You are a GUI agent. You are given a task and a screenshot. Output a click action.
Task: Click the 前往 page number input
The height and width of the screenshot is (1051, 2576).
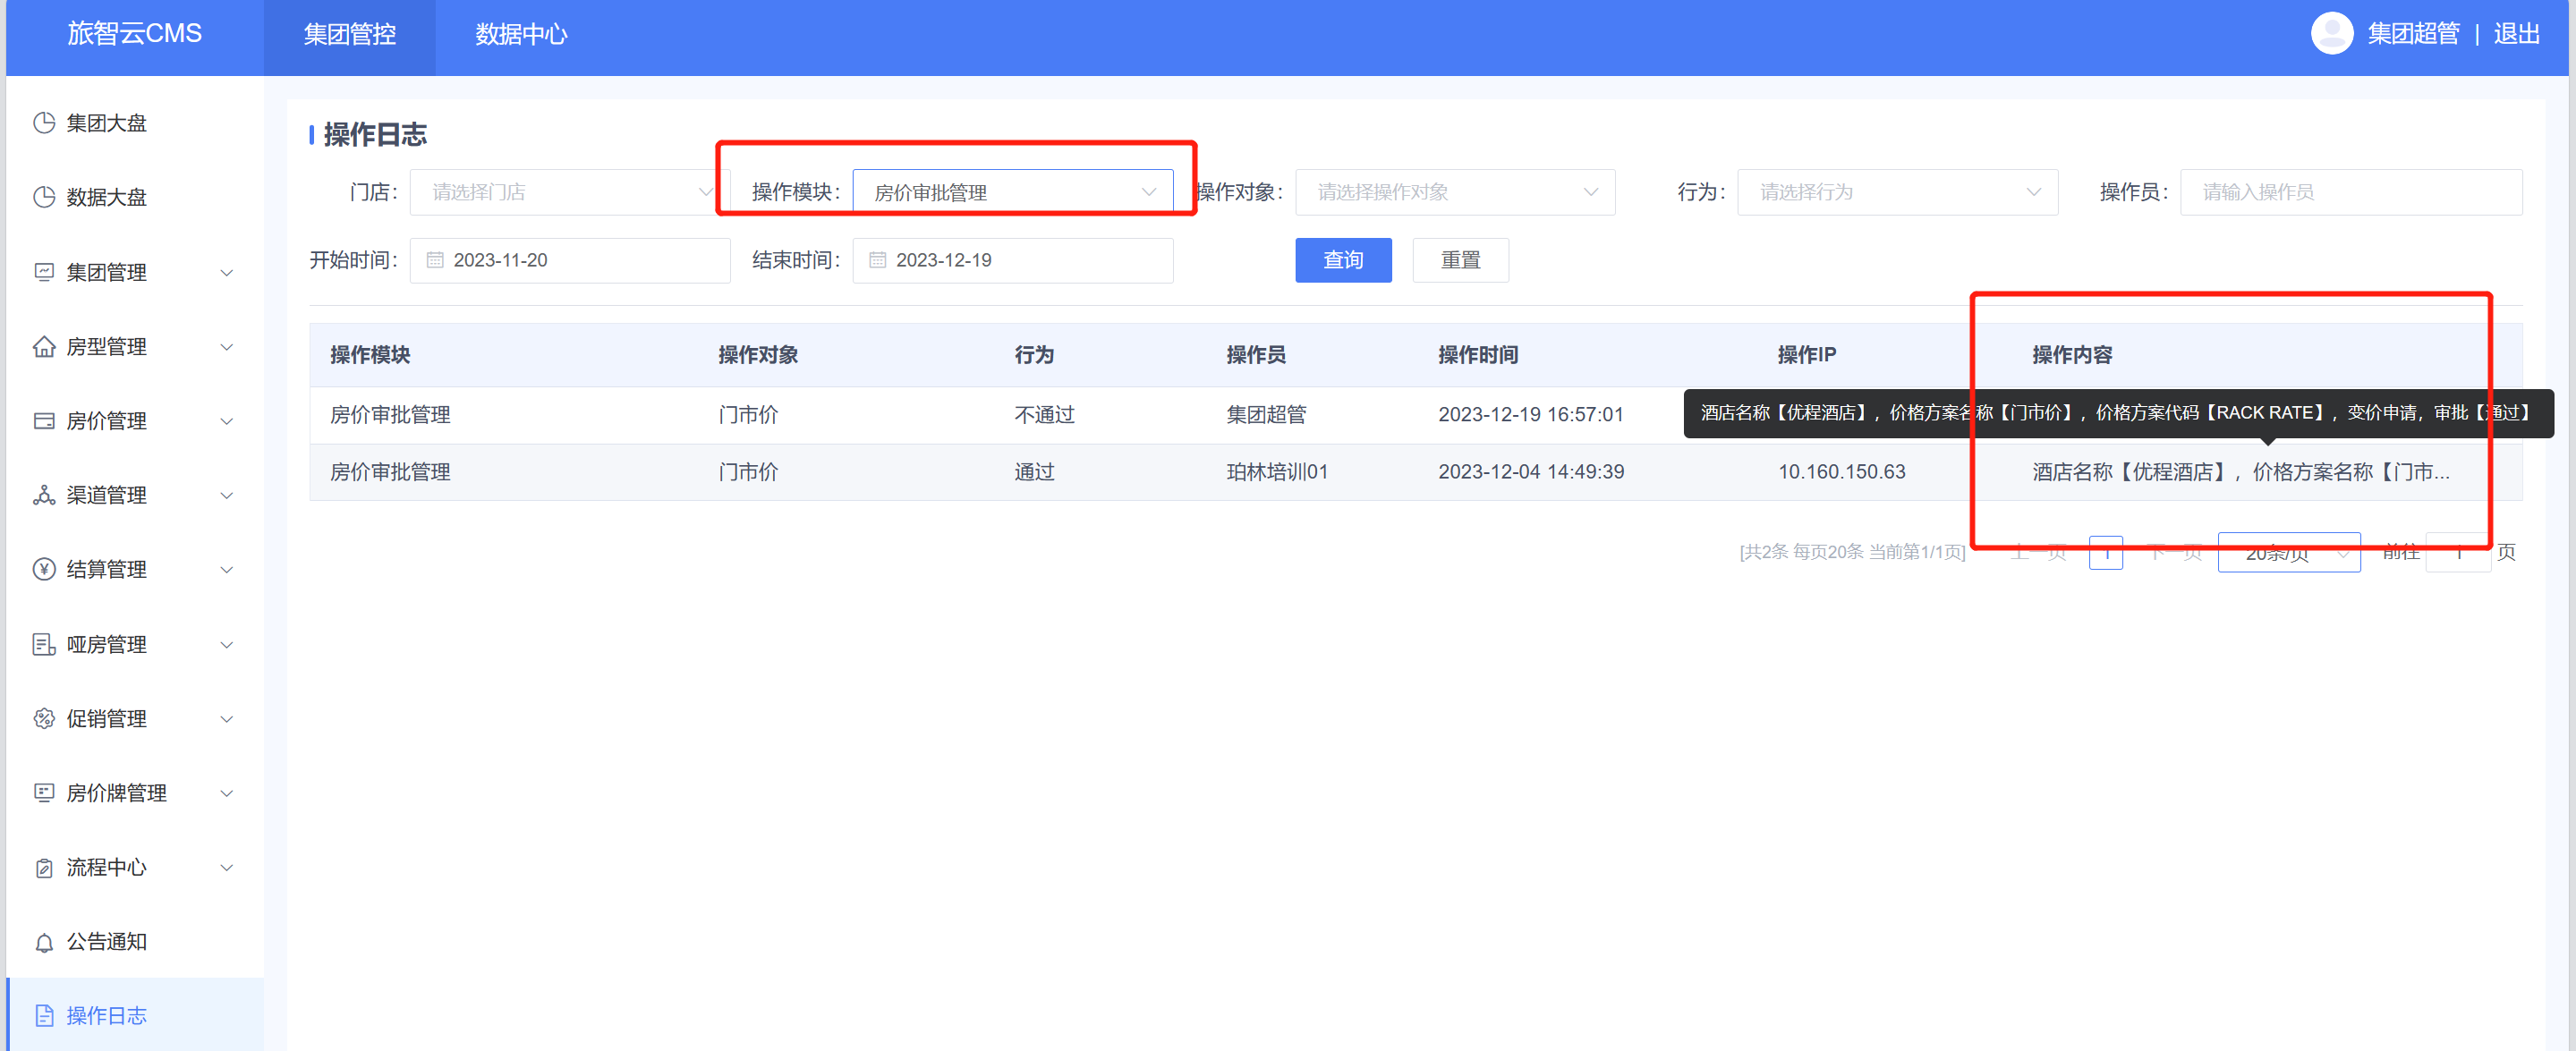pos(2458,552)
